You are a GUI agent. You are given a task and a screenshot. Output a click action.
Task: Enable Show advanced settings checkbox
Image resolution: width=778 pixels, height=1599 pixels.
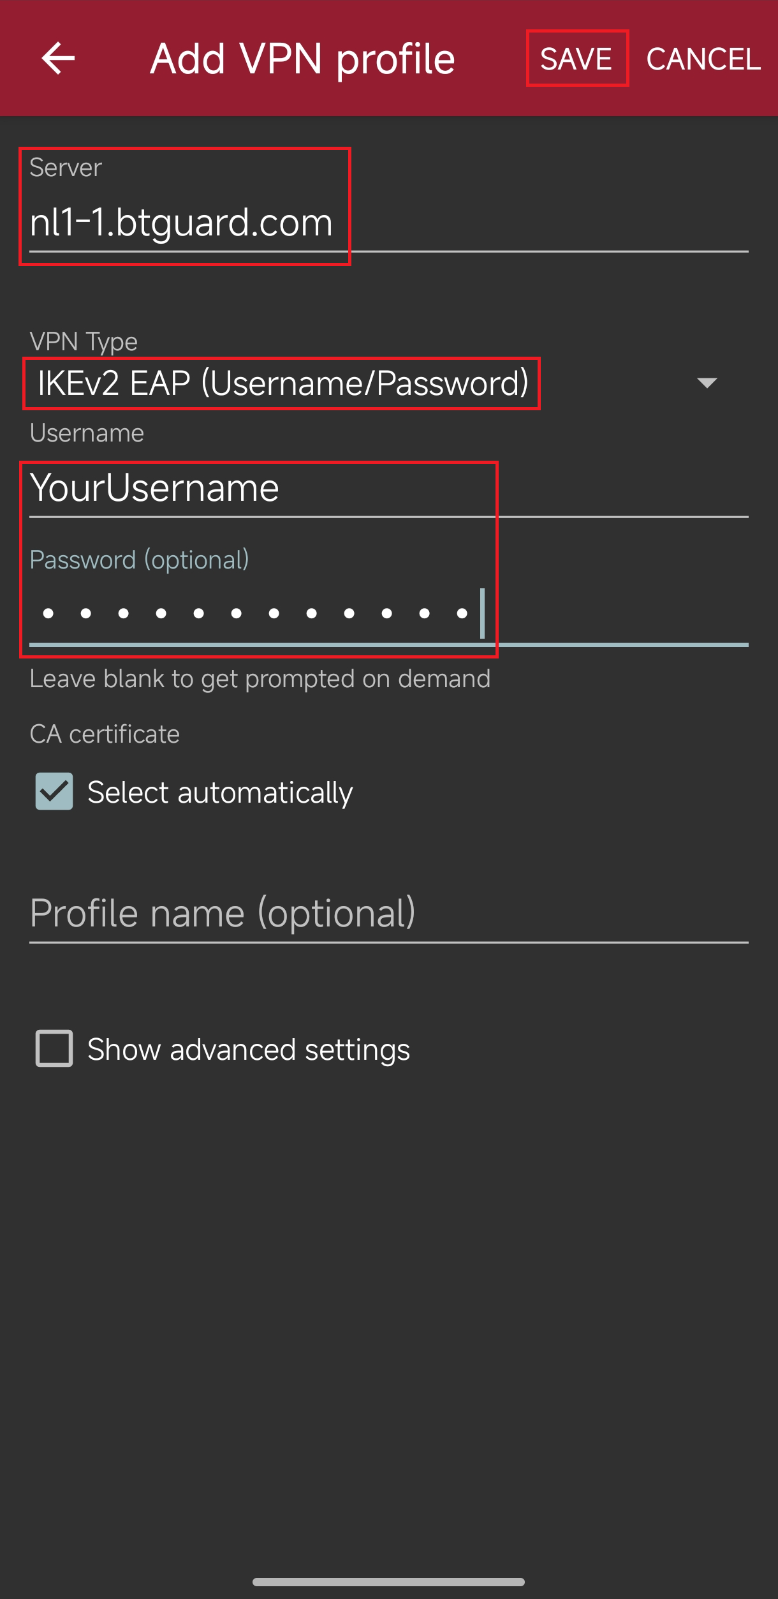(x=54, y=1048)
